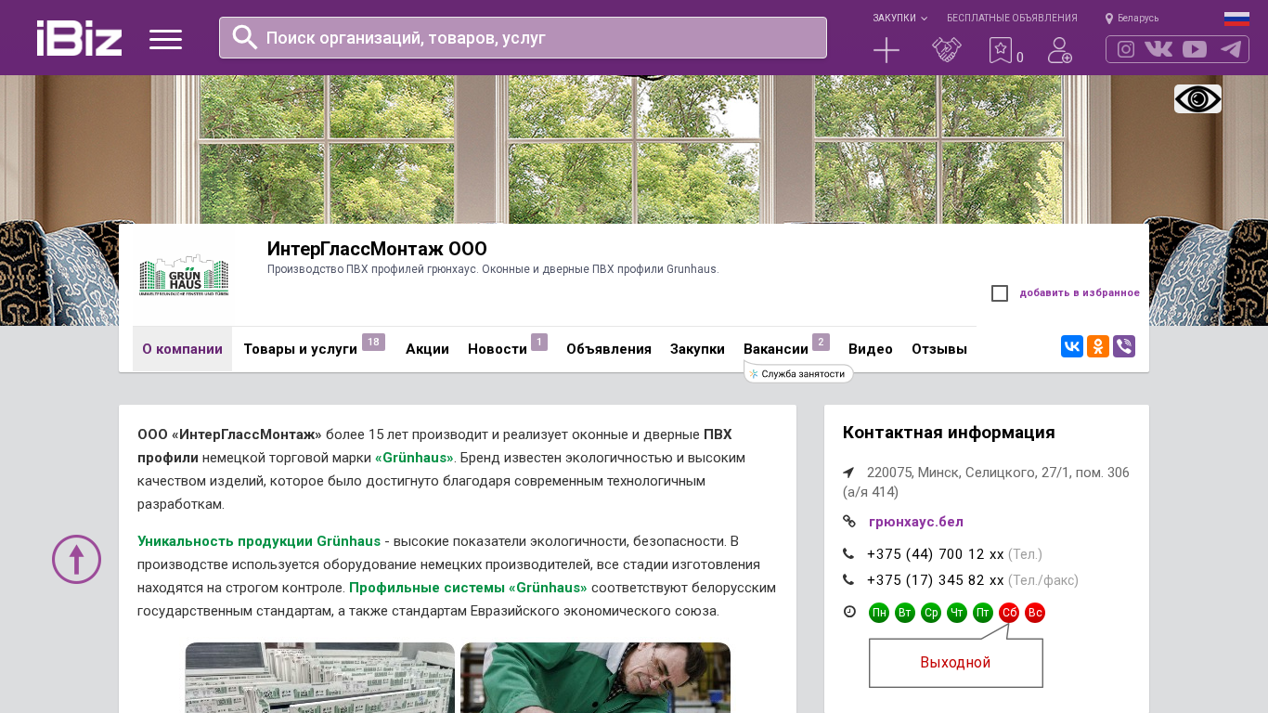Switch language using the Russian flag
Image resolution: width=1268 pixels, height=713 pixels.
pos(1236,19)
